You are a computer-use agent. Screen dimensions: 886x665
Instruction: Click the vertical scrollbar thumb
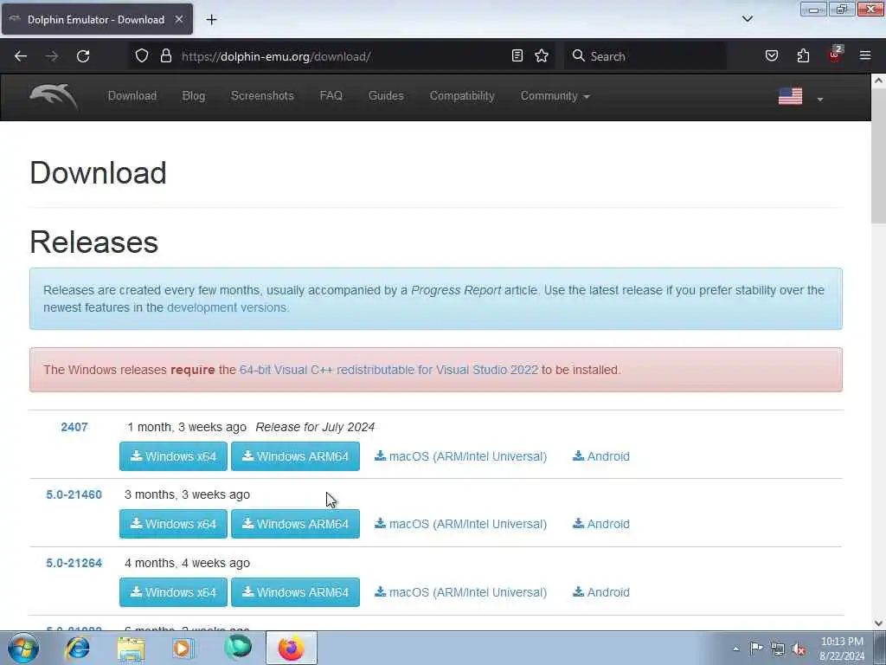pyautogui.click(x=878, y=156)
